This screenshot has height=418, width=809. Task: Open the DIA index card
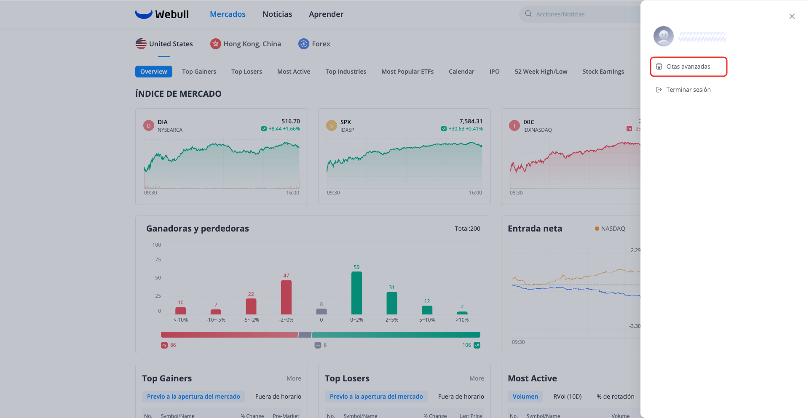(222, 157)
